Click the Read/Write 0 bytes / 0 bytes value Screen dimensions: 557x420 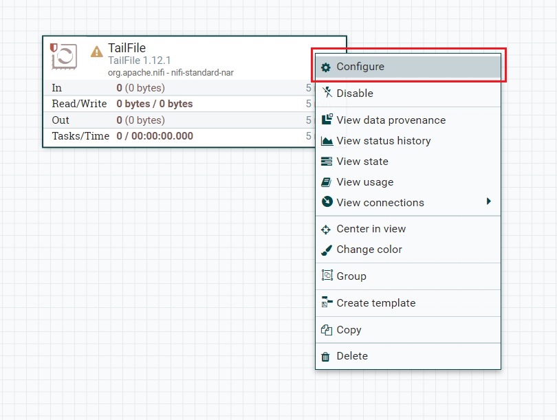coord(155,104)
